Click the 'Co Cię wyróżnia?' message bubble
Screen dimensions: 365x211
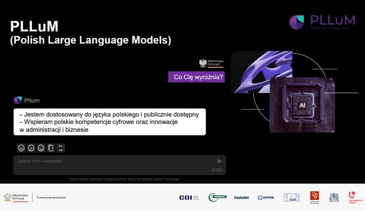(196, 77)
